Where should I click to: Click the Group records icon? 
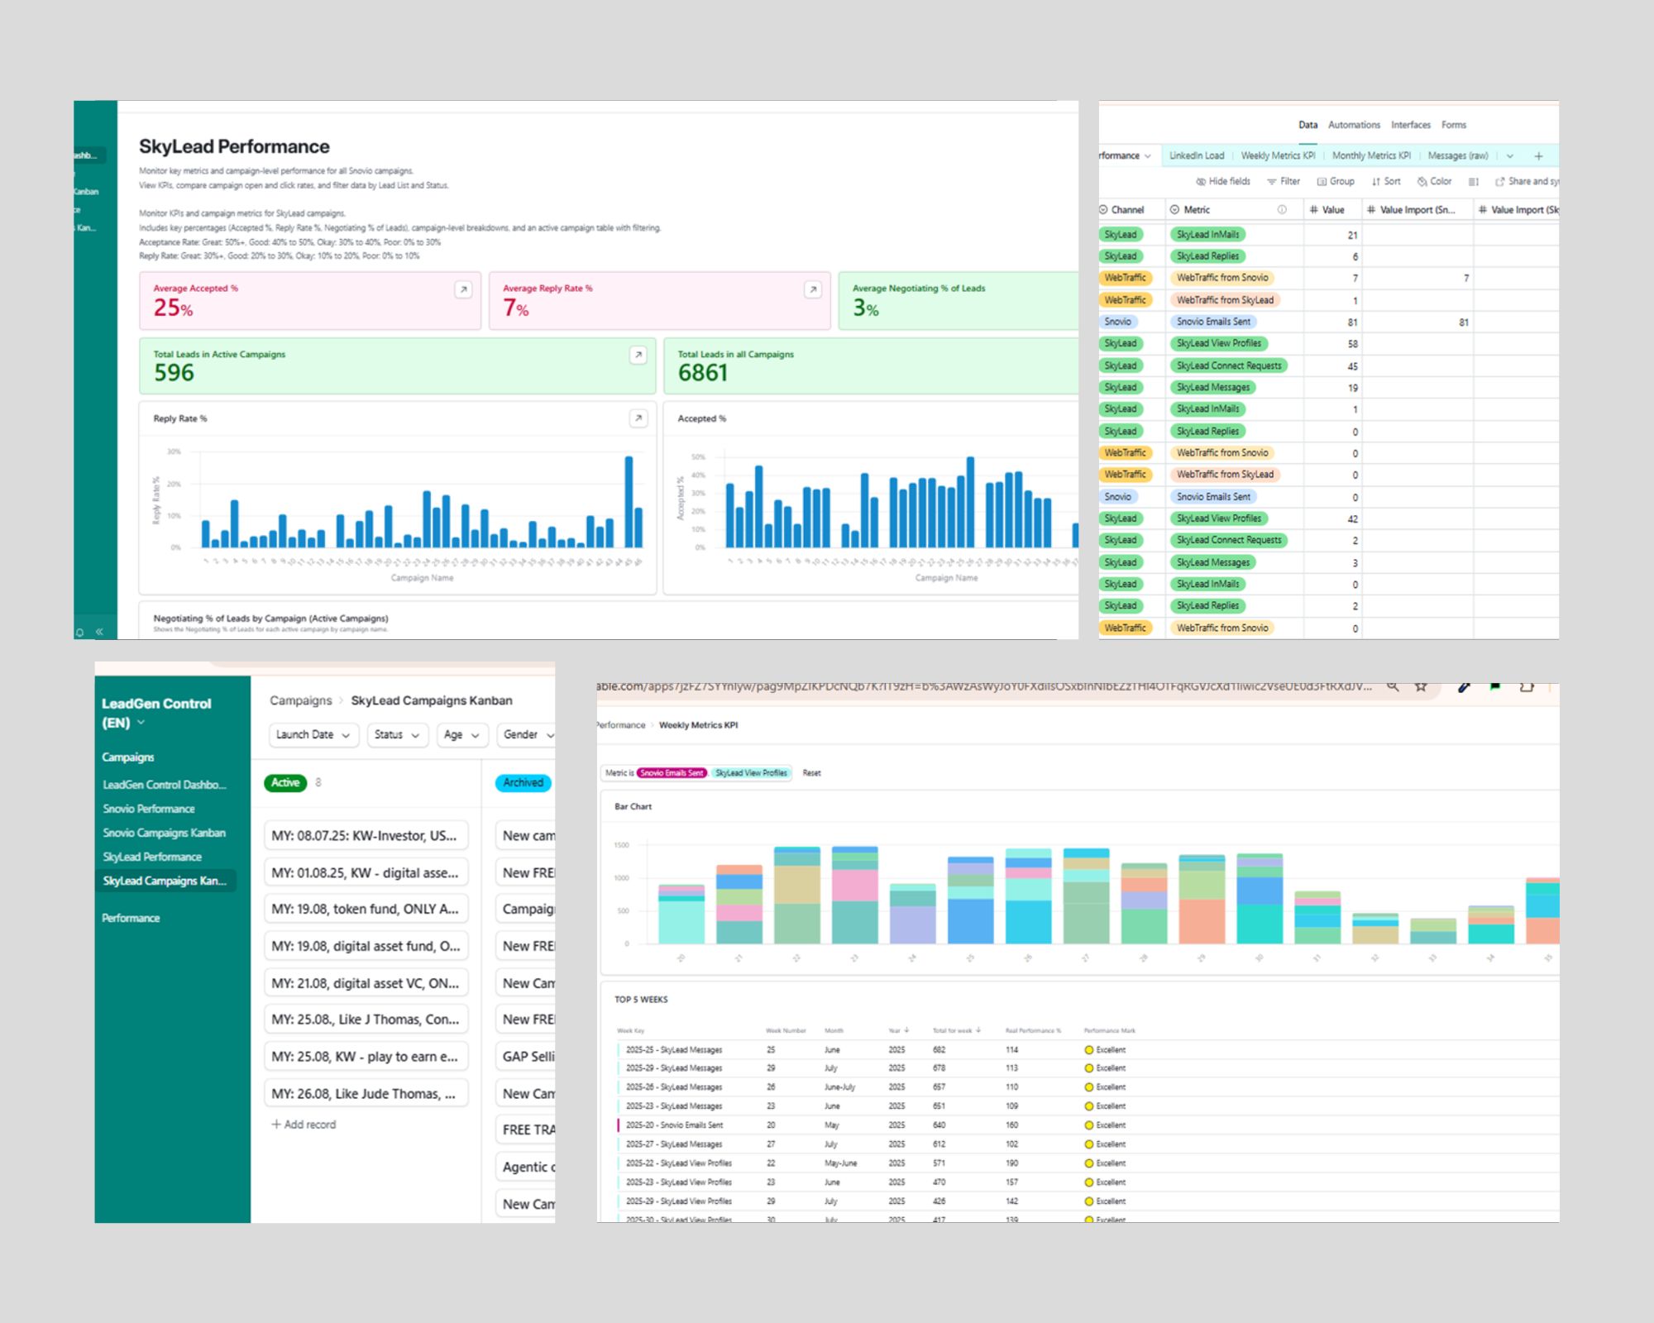(x=1322, y=182)
